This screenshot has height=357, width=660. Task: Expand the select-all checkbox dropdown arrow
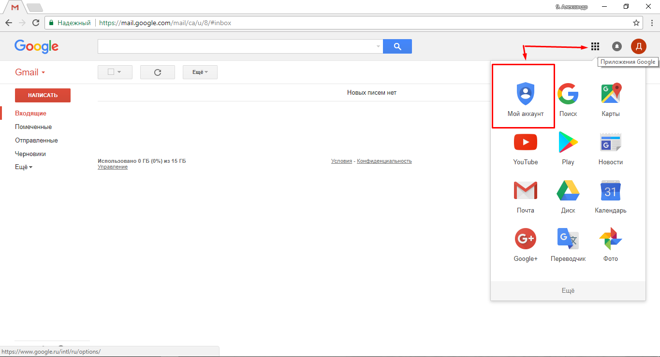(119, 72)
